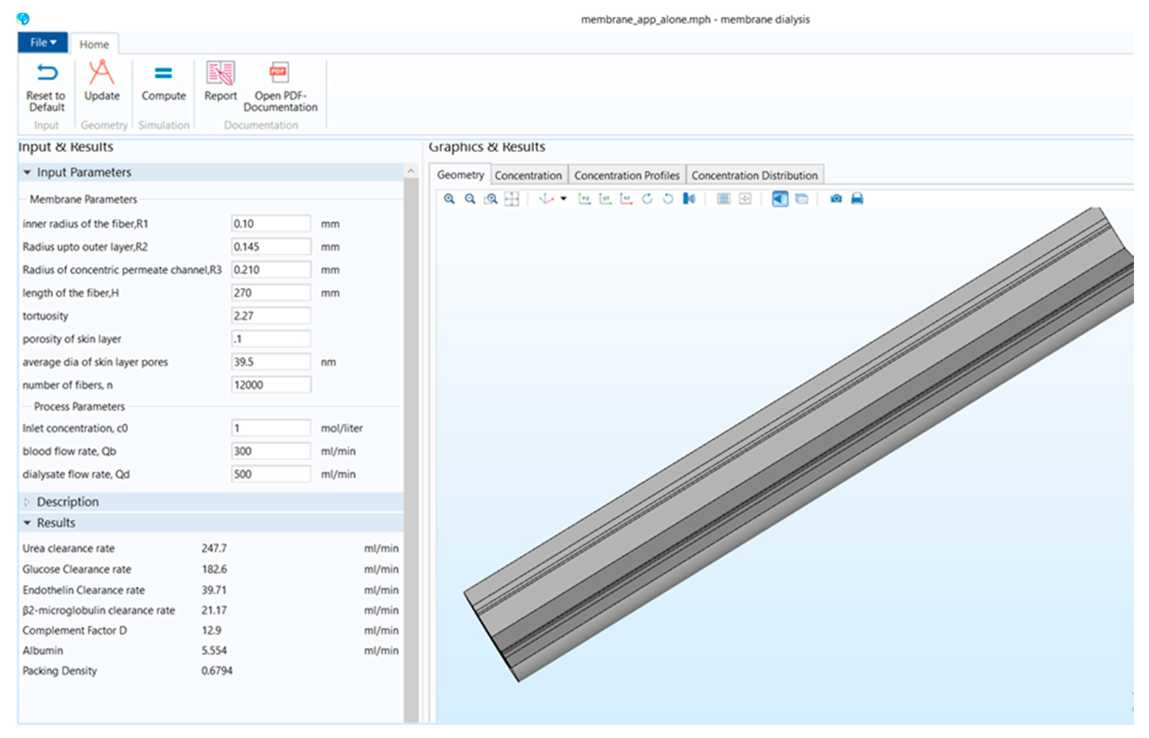Toggle the grid display button
This screenshot has height=738, width=1149.
(x=723, y=199)
